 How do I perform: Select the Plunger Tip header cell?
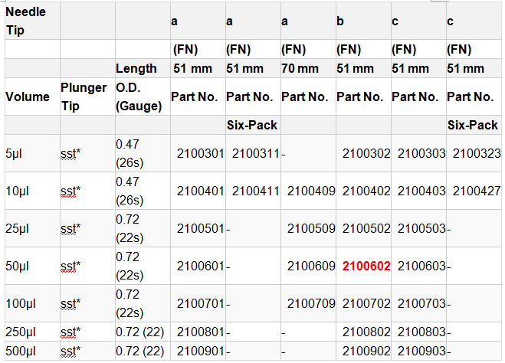click(x=83, y=96)
